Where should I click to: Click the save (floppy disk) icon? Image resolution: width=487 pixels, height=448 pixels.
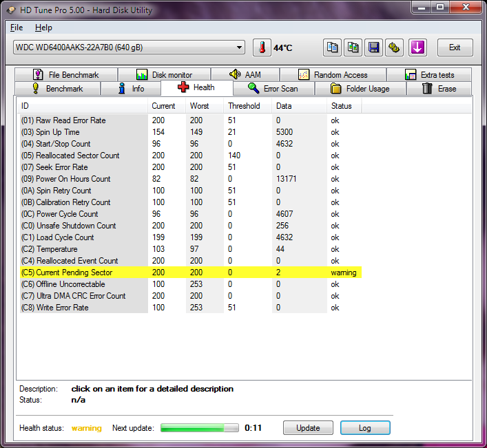coord(373,47)
